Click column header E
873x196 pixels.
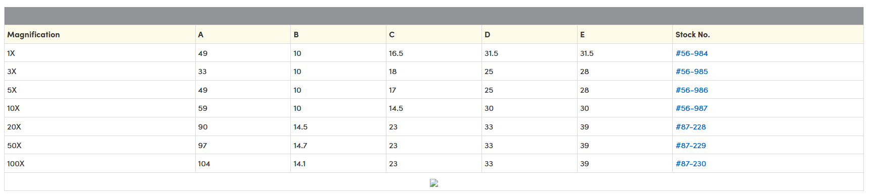pos(583,35)
